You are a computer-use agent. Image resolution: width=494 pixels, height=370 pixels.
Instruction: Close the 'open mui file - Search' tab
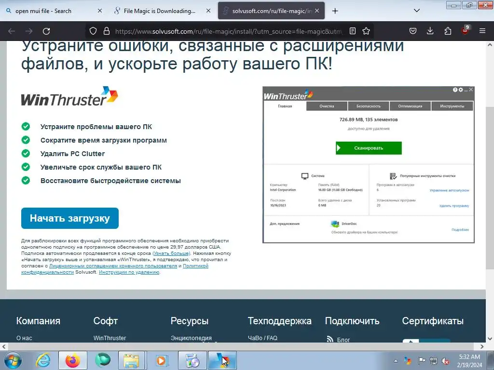coord(99,11)
